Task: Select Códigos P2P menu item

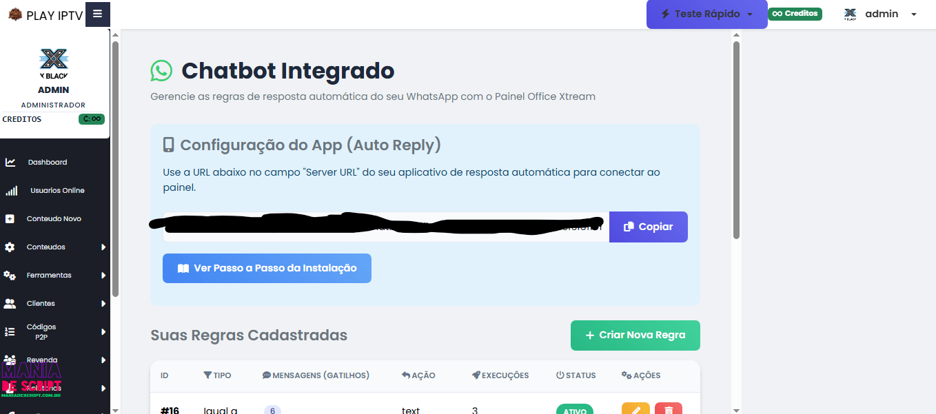Action: (41, 332)
